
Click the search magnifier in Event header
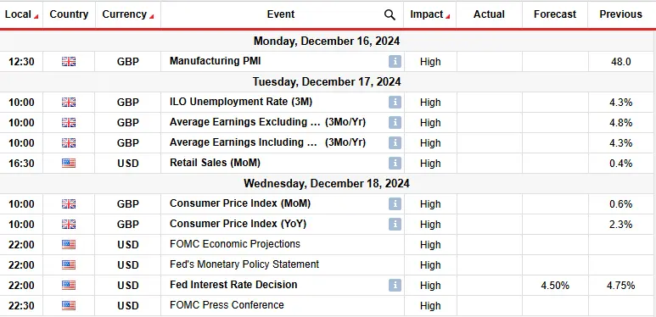click(390, 15)
